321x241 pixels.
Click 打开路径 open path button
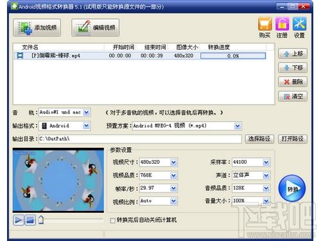click(x=293, y=139)
